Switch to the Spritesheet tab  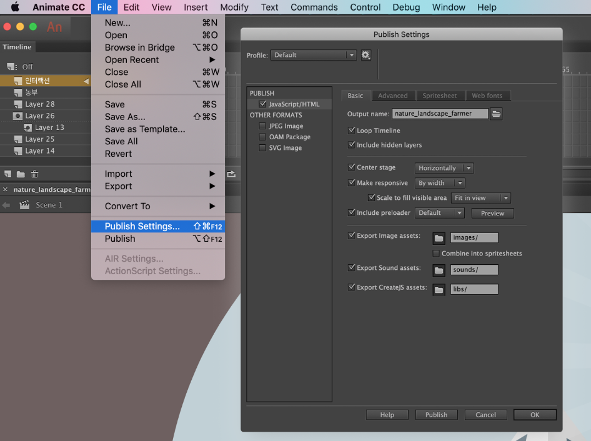point(439,96)
